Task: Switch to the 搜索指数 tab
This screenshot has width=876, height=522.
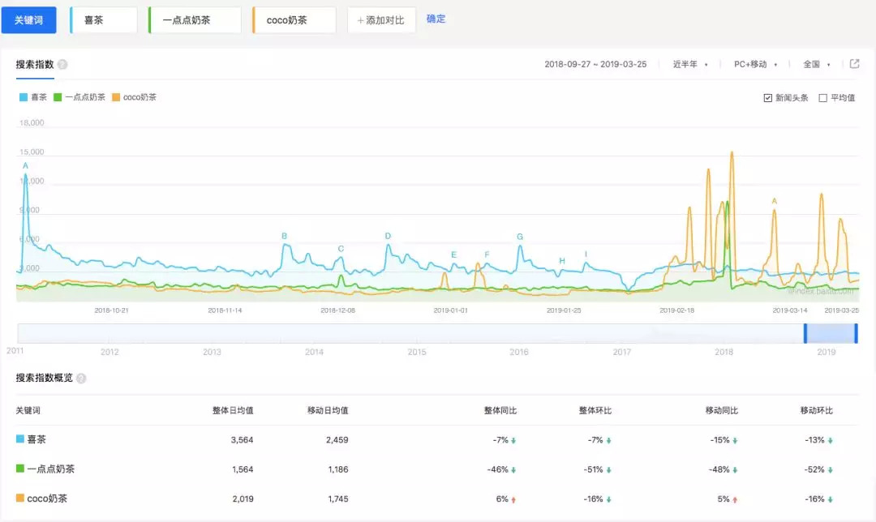Action: point(35,65)
